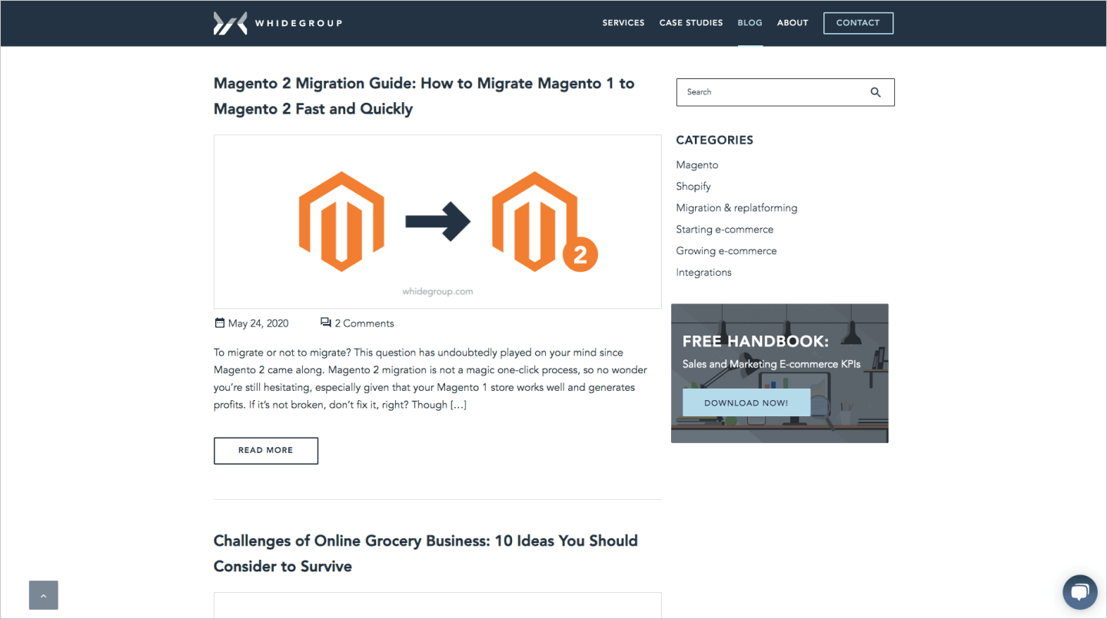This screenshot has width=1107, height=619.
Task: Click the Free Handbook banner heading
Action: (x=756, y=342)
